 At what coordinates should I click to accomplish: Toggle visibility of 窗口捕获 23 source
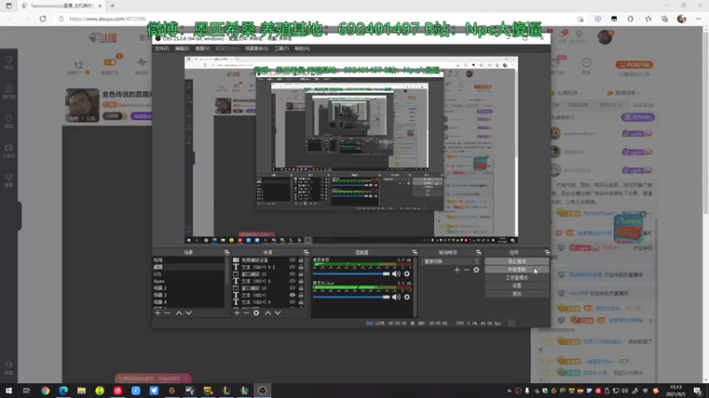click(292, 274)
